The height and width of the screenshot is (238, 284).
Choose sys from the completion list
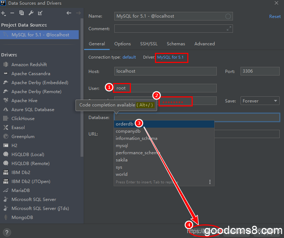(x=164, y=167)
